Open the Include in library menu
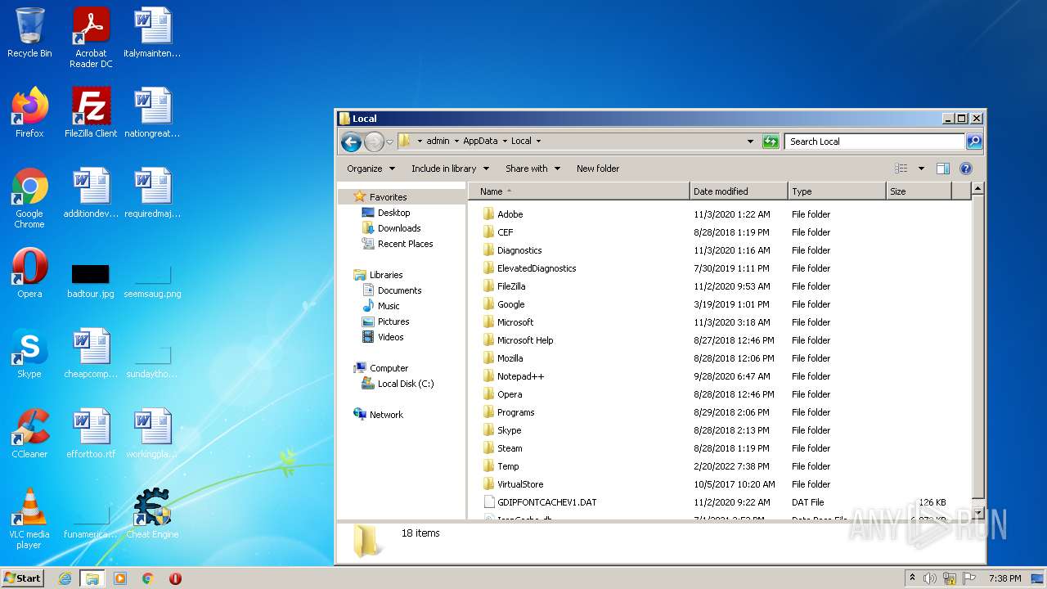Image resolution: width=1047 pixels, height=589 pixels. click(450, 169)
